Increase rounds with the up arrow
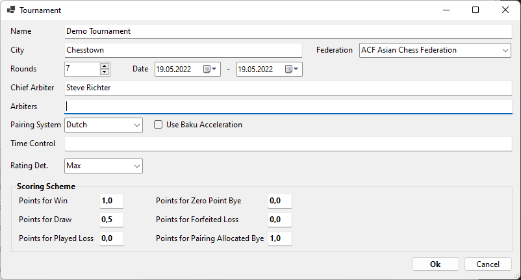 tap(105, 66)
